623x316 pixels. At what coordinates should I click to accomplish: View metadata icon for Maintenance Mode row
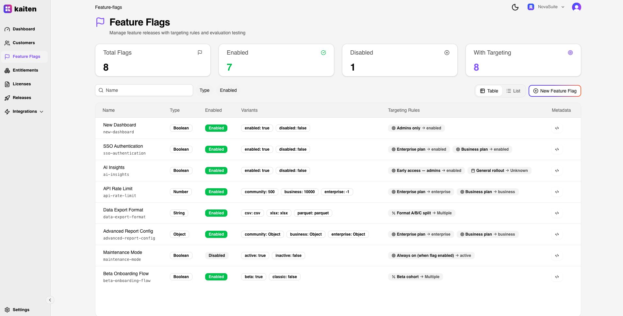click(557, 256)
